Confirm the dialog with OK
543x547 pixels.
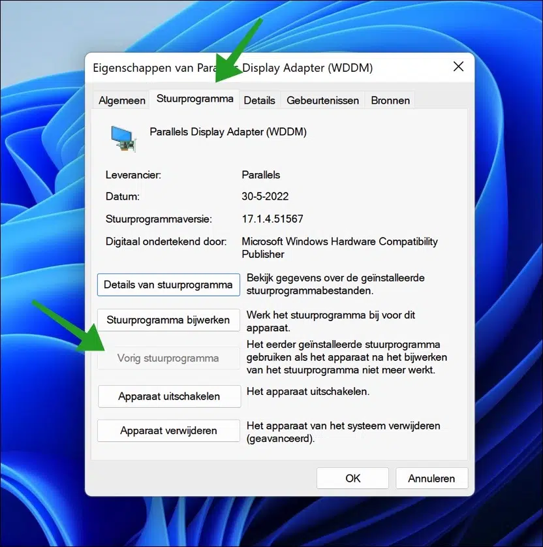[x=352, y=478]
